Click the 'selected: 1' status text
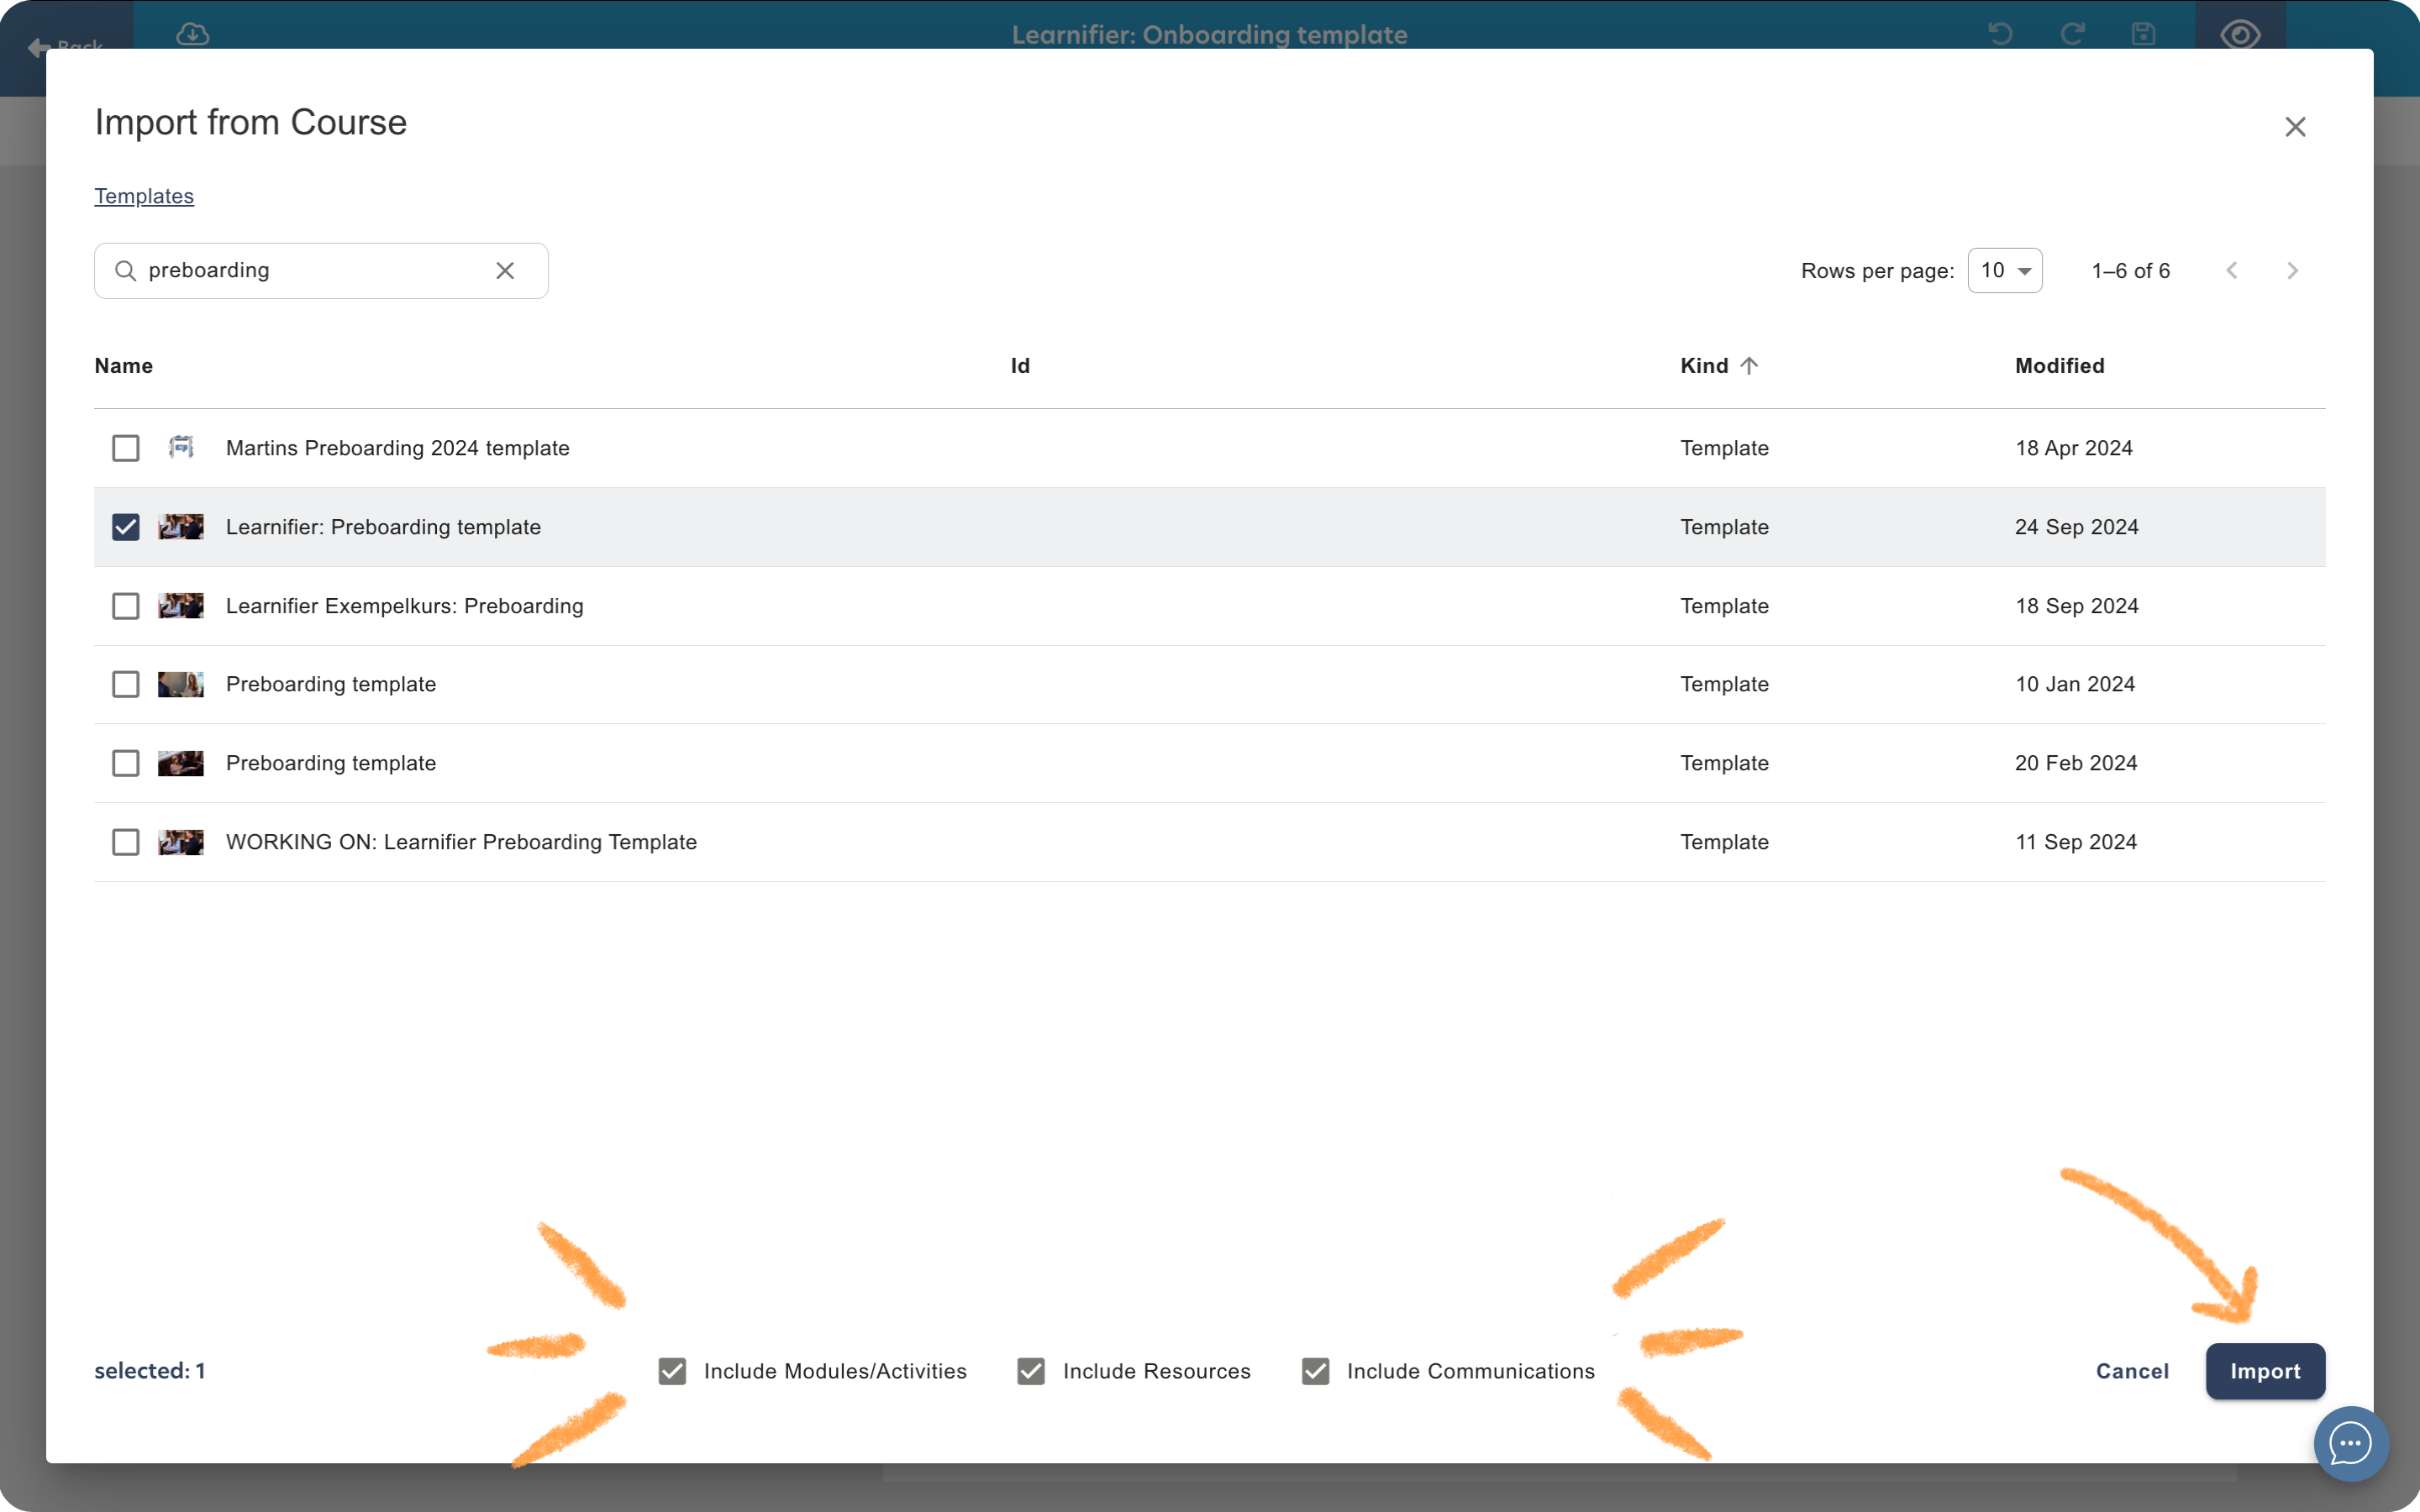 point(150,1371)
